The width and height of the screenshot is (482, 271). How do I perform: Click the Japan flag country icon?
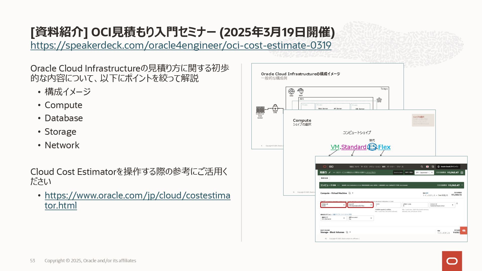(x=427, y=167)
